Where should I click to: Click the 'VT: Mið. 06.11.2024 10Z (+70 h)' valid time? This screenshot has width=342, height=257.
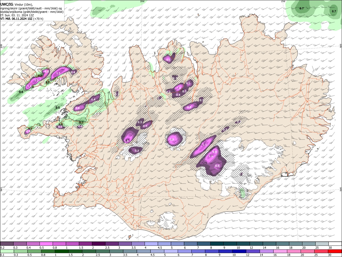(x=22, y=19)
